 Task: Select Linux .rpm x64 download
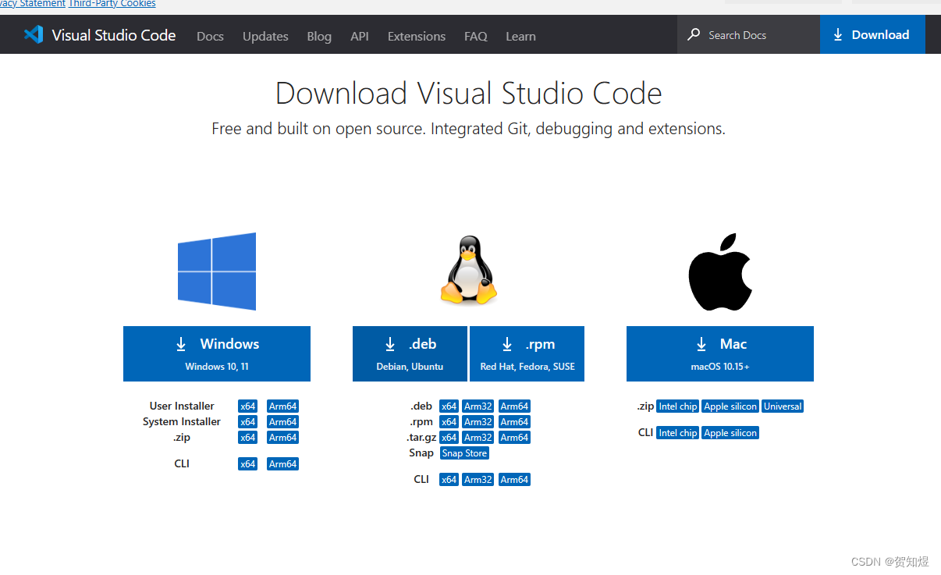point(449,422)
